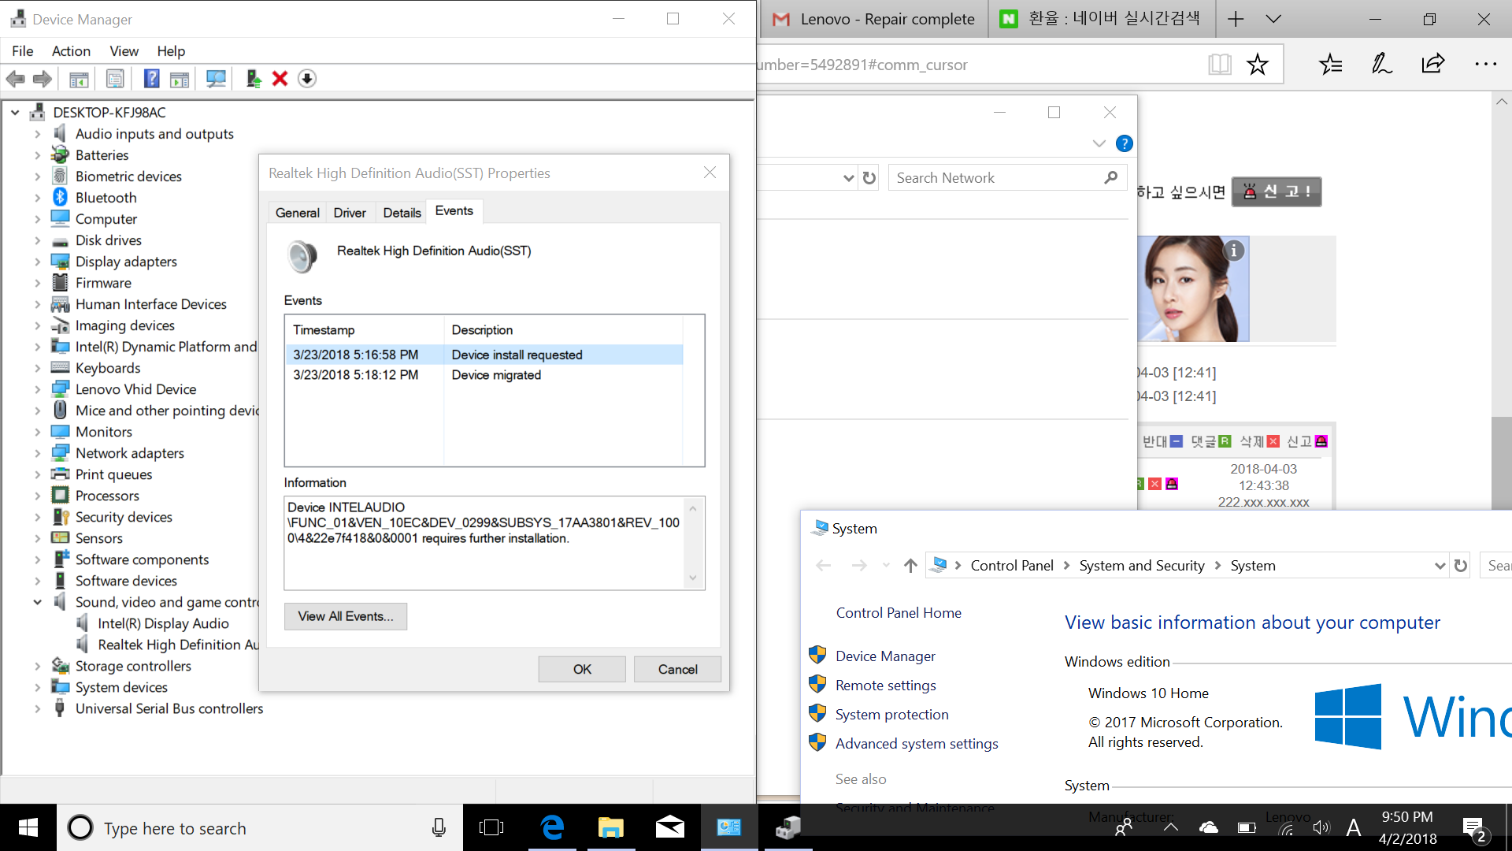1512x851 pixels.
Task: Click View All Events button
Action: 345,616
